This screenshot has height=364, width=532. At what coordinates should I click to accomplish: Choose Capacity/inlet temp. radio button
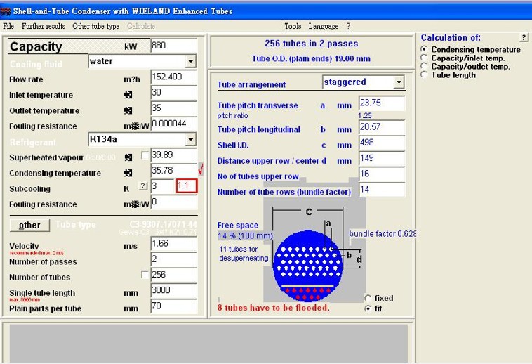point(424,58)
